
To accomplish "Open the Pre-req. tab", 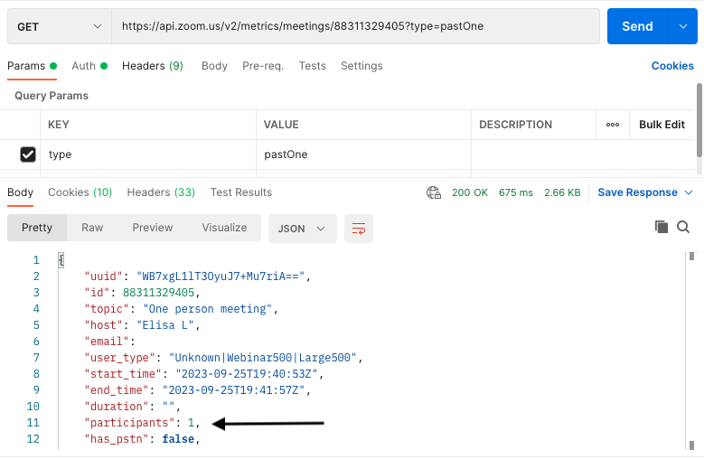I will point(263,66).
